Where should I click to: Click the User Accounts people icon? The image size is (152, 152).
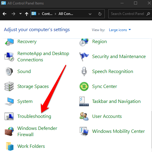tap(84, 116)
